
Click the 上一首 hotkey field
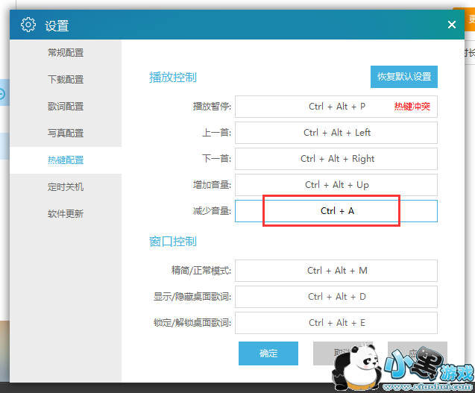tap(336, 133)
